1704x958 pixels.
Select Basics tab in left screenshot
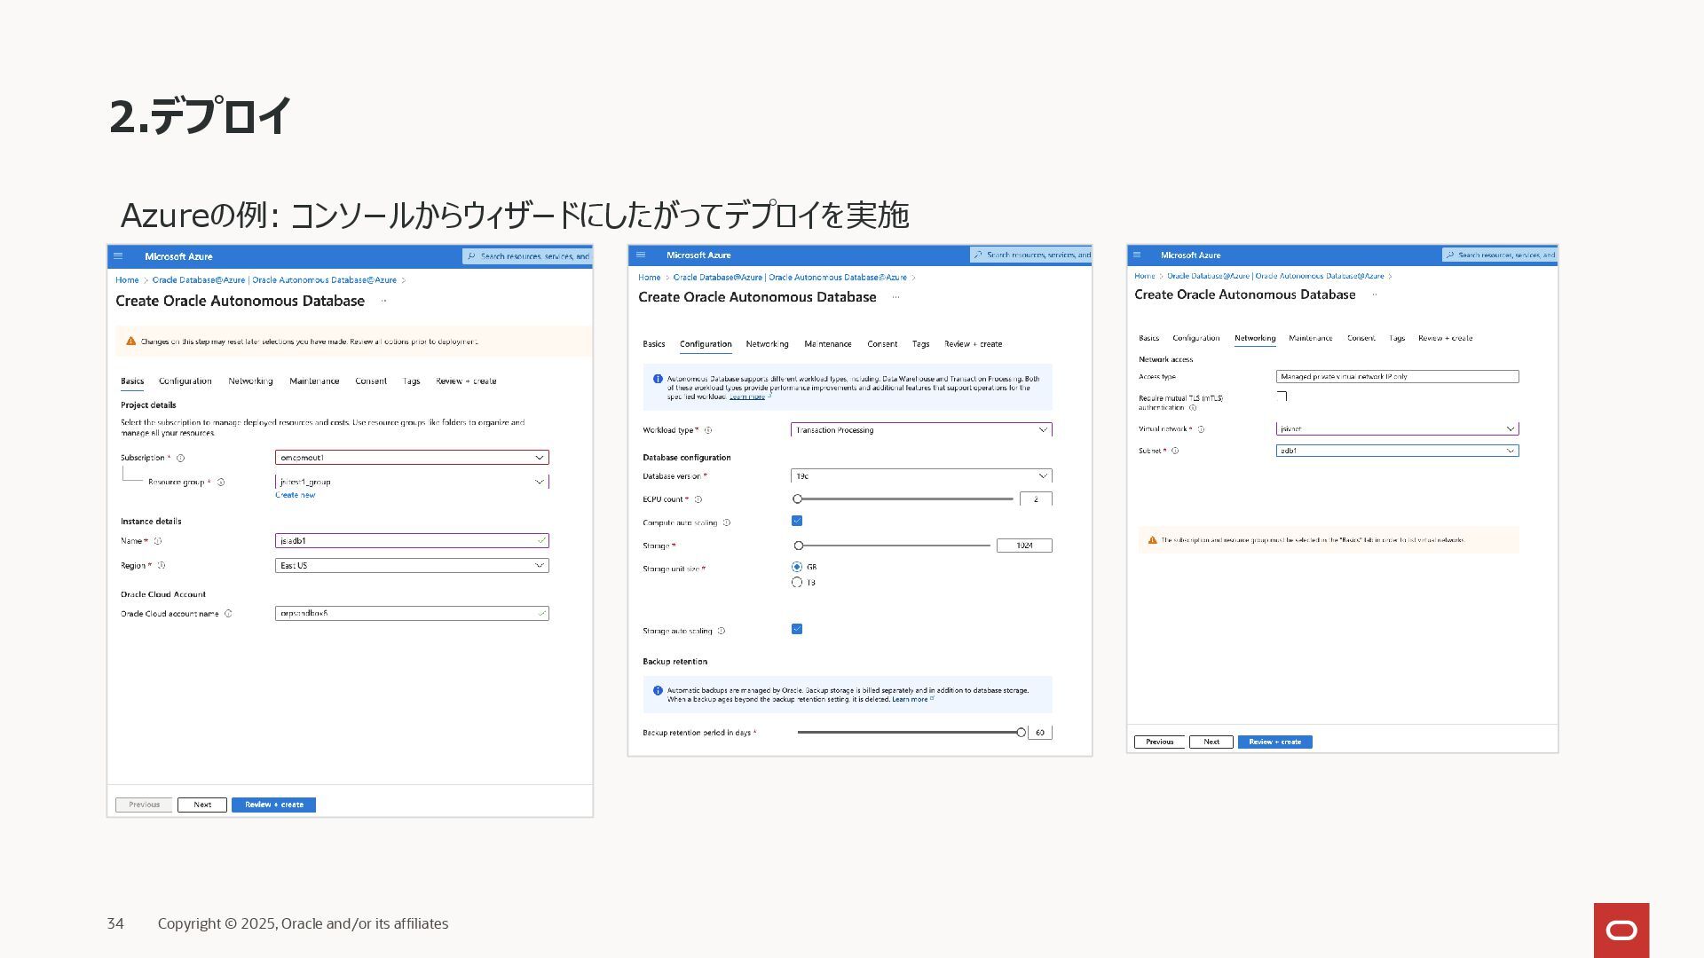point(132,381)
